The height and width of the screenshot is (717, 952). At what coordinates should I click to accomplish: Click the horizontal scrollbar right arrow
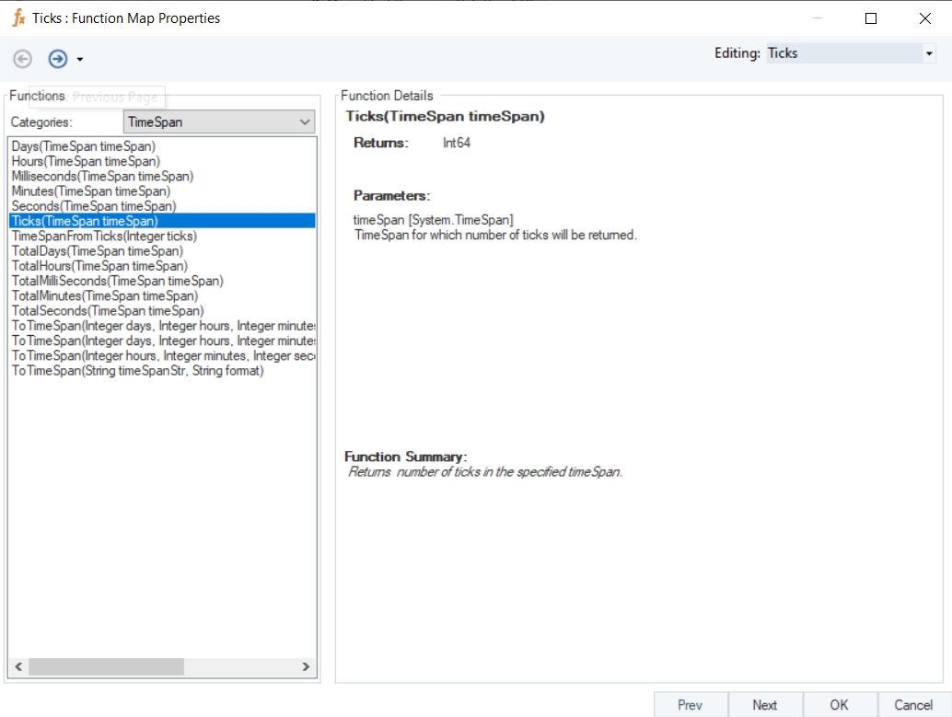[x=307, y=666]
